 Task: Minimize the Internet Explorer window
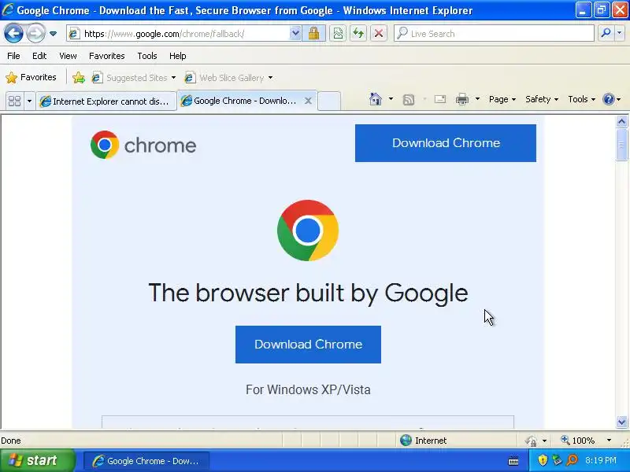[x=583, y=10]
